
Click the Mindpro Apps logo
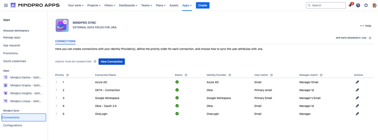tap(35, 5)
